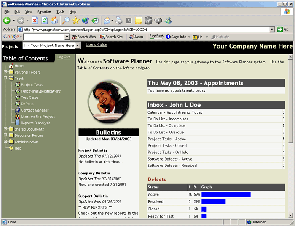The image size is (295, 226).
Task: Open the Edit menu
Action: coord(17,12)
